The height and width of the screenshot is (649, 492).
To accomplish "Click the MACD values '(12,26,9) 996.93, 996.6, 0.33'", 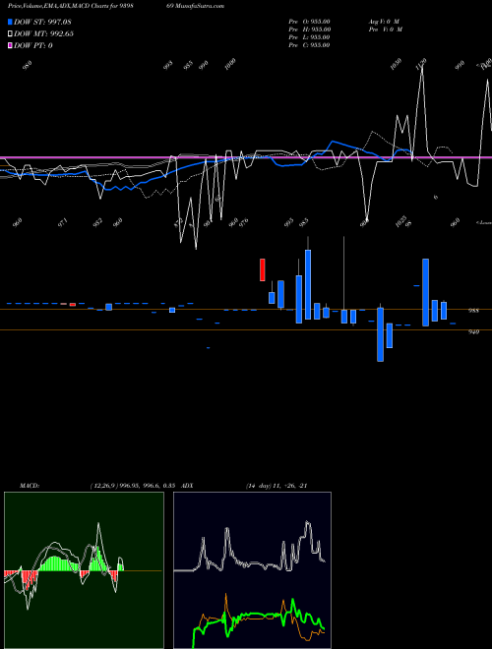I will (133, 486).
